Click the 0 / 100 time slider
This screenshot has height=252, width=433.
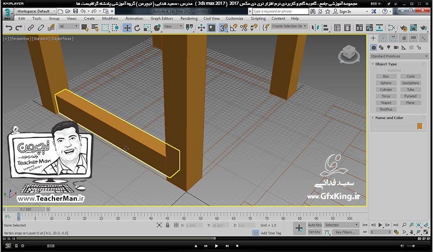click(x=25, y=209)
